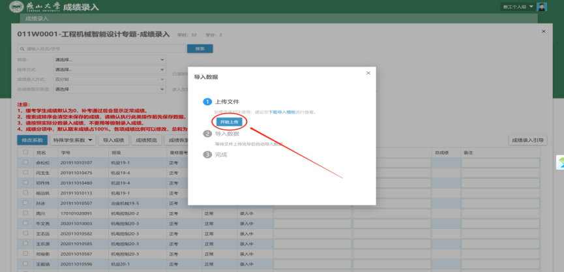The width and height of the screenshot is (564, 272).
Task: Click the user avatar icon at top right
Action: coord(541,7)
